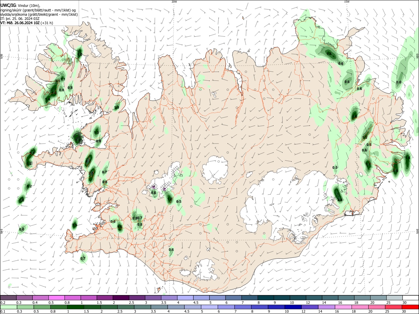
Task: Select the white upper legend swatch after 30
Action: pyautogui.click(x=410, y=298)
